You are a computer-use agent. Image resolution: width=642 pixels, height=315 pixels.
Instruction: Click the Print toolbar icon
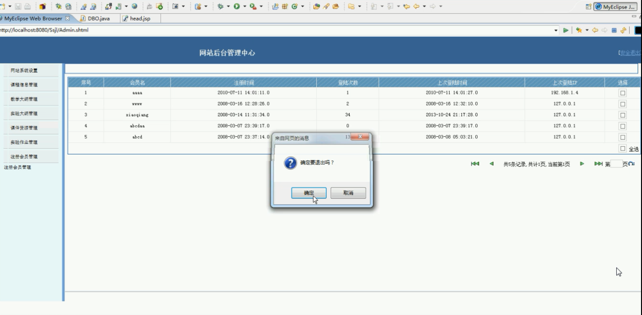click(28, 6)
